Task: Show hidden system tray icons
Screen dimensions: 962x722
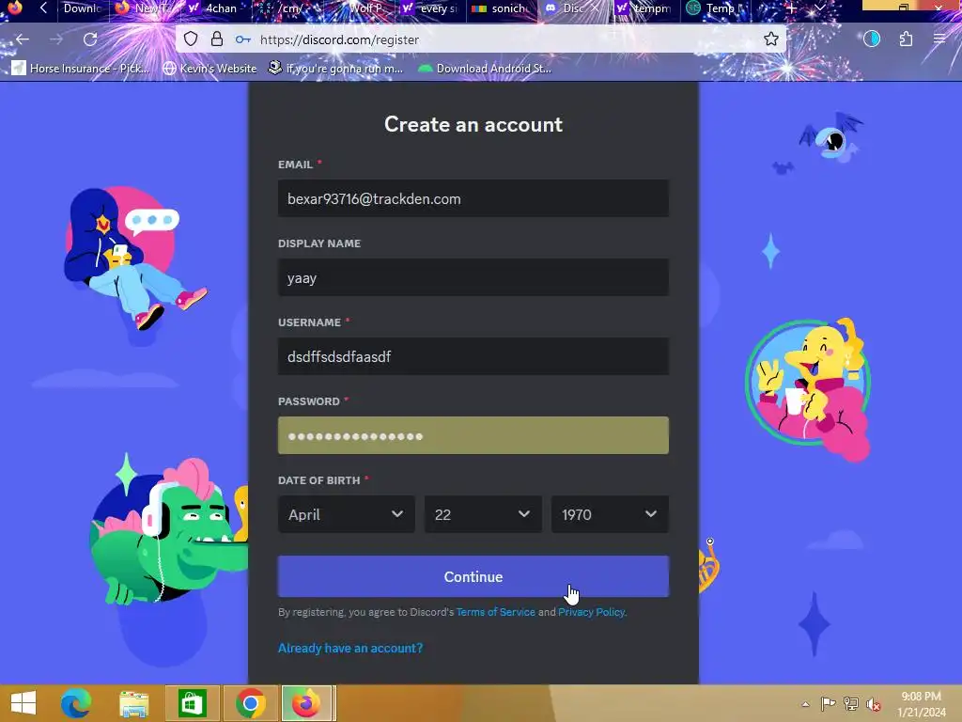Action: [x=805, y=704]
